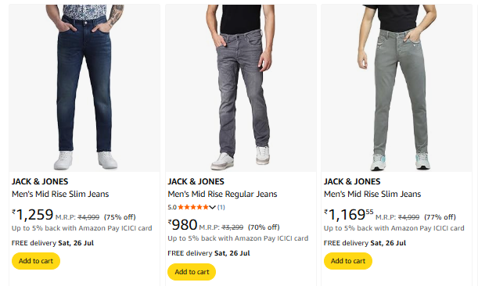Viewport: 478px width, 286px height.
Task: Open the light grey slim jeans photo
Action: pyautogui.click(x=397, y=88)
